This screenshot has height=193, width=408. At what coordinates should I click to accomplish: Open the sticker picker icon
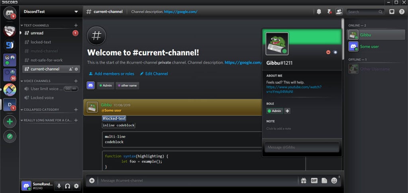(324, 181)
